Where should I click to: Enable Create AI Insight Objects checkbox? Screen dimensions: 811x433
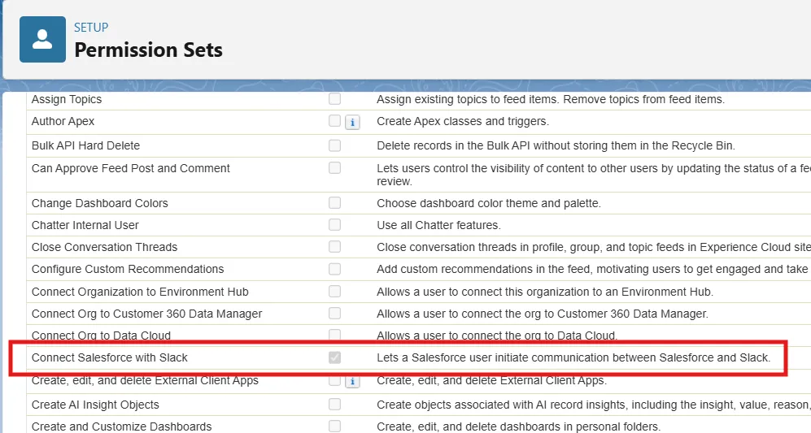(334, 405)
